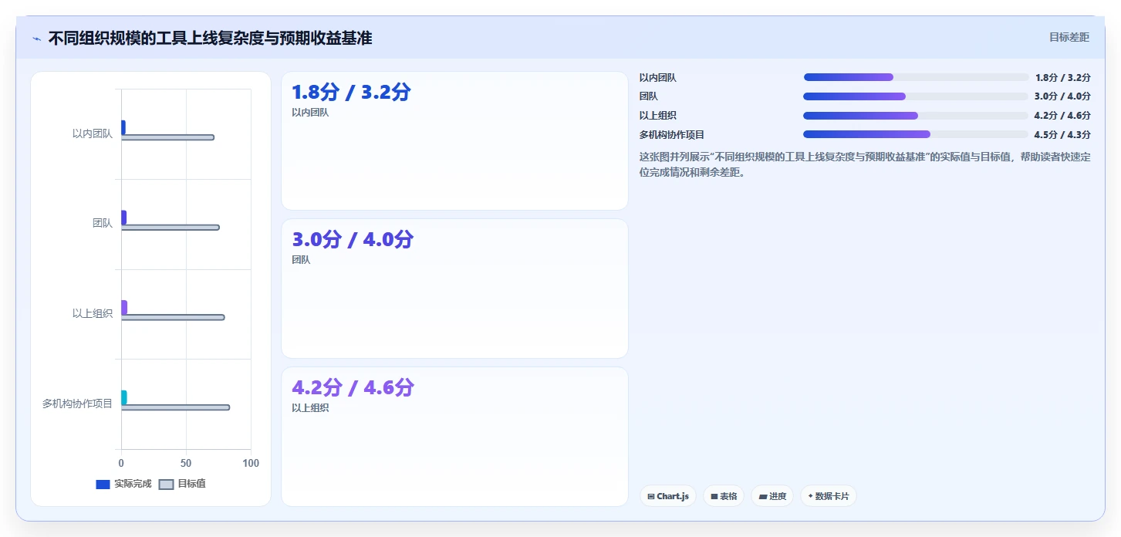Click the 4.5分 / 4.3分 progress value
The height and width of the screenshot is (537, 1121).
1062,134
